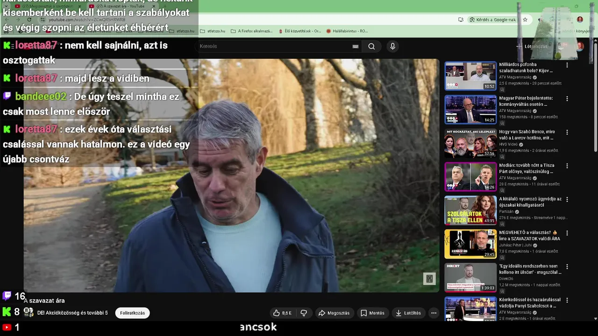
Task: Open A Firefox alkalmazá... bookmark folder
Action: (251, 31)
